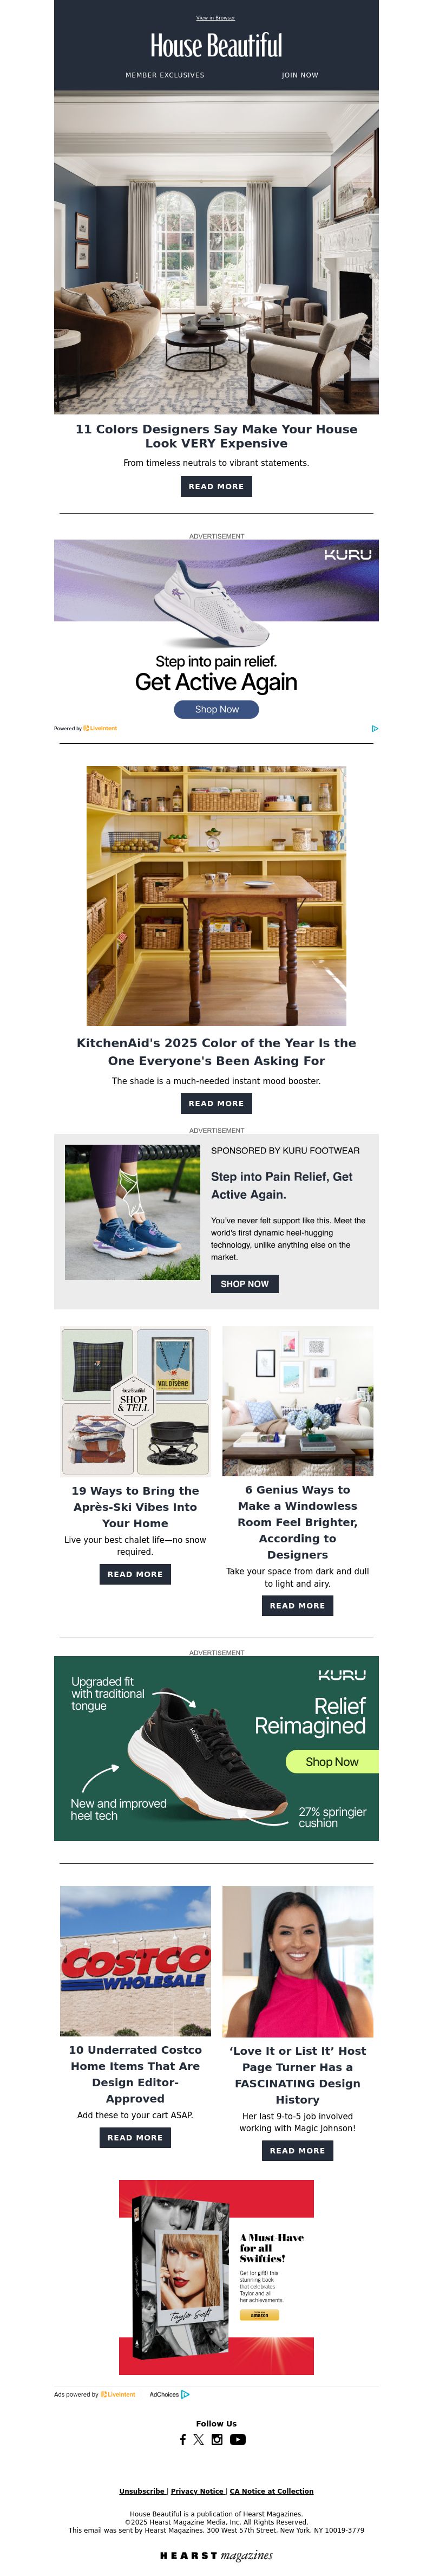Click the ad info arrow beside first Kuru ad
This screenshot has height=2576, width=433.
pyautogui.click(x=374, y=728)
